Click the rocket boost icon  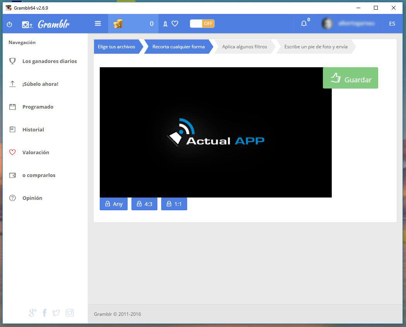[x=165, y=24]
